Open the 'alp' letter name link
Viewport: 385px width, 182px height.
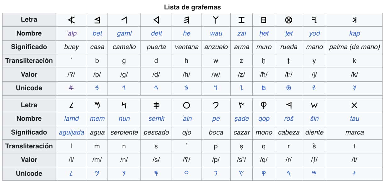[72, 33]
